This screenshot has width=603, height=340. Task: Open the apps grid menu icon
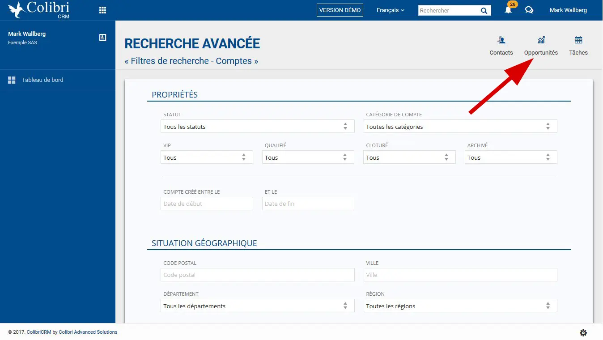[x=102, y=10]
